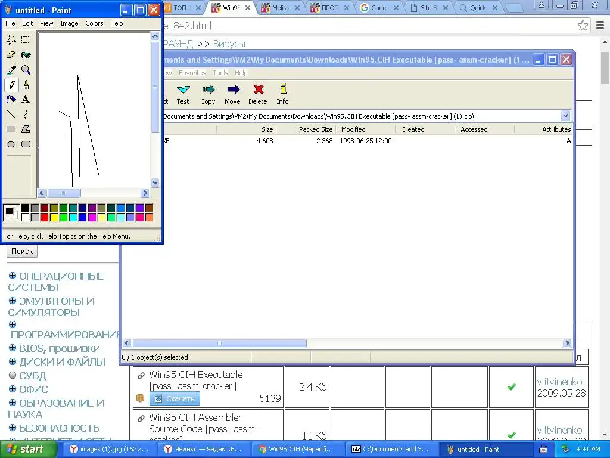Choose the Brush tool in Paint
This screenshot has height=458, width=610.
[26, 85]
